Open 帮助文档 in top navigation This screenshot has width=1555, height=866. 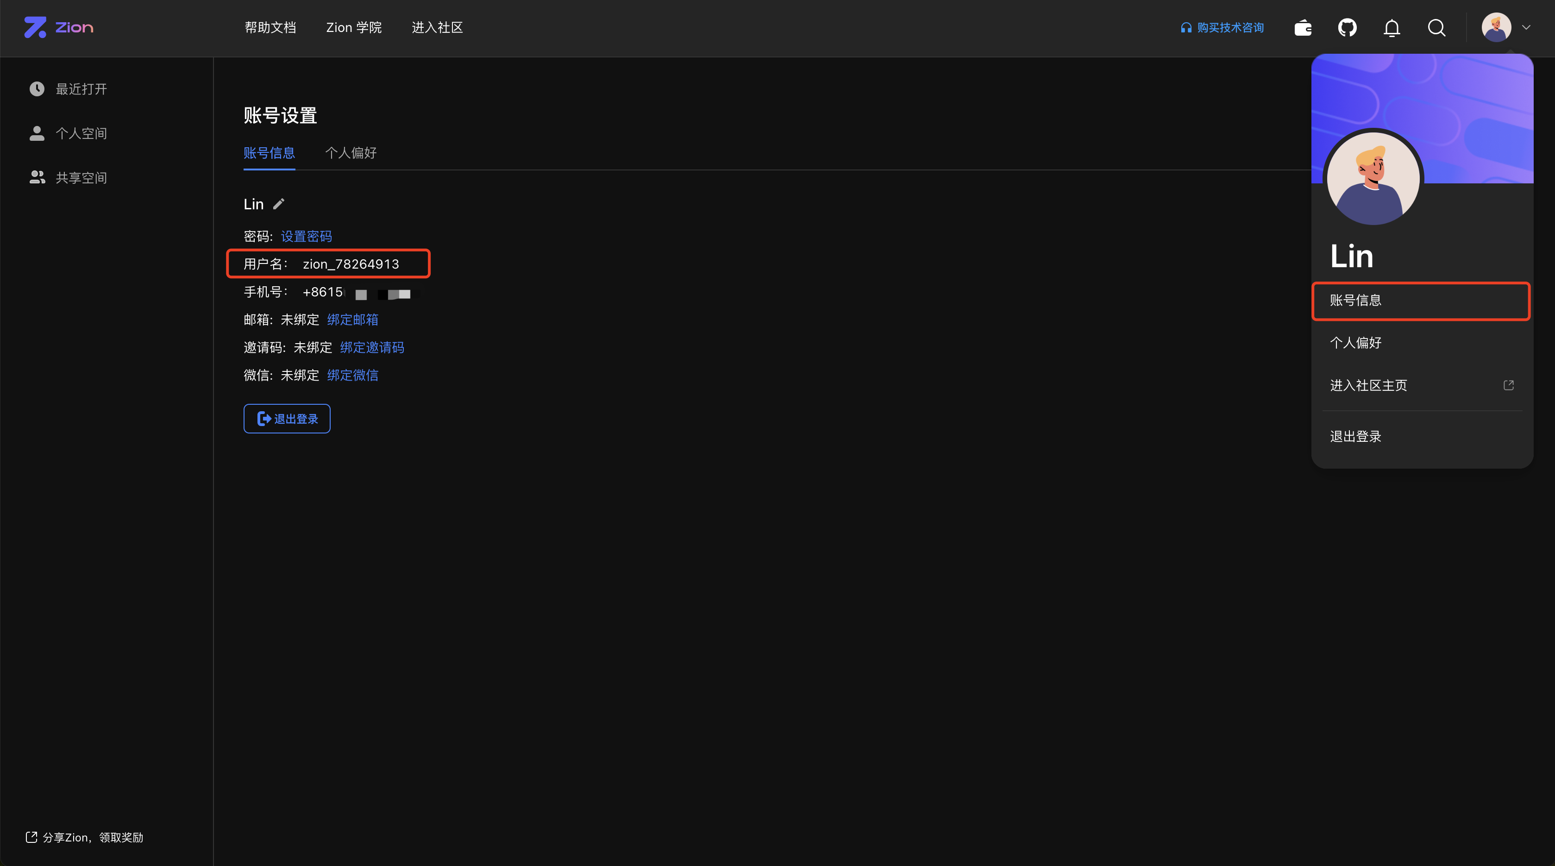[270, 28]
